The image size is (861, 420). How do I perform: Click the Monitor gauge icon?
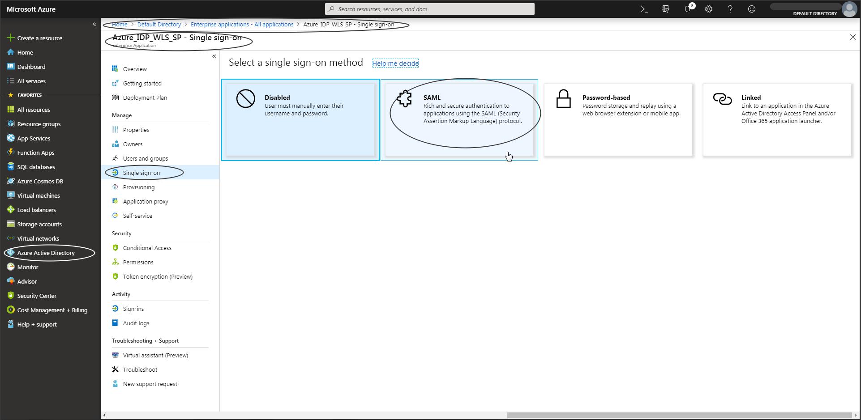pyautogui.click(x=11, y=267)
